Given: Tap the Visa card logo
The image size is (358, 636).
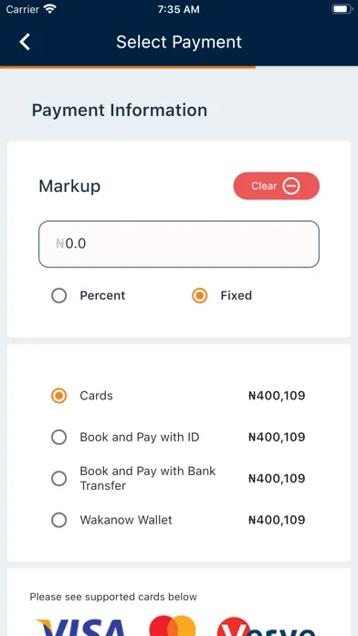Looking at the screenshot, I should (x=81, y=627).
